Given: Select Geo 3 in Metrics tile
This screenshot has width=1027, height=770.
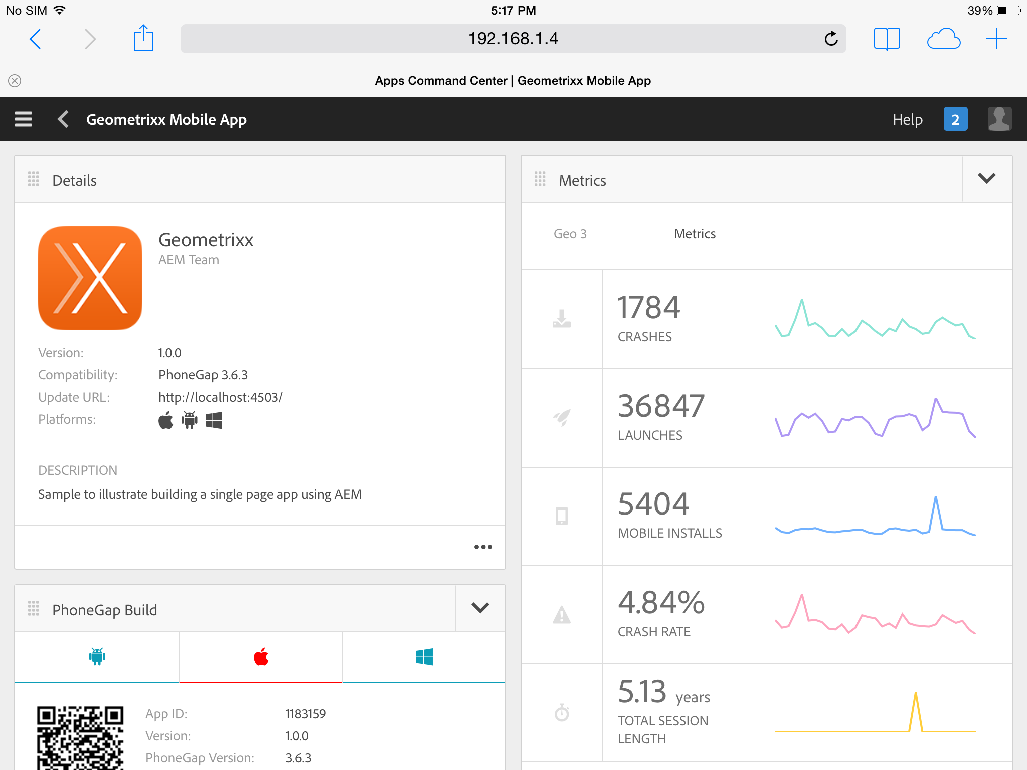Looking at the screenshot, I should click(570, 234).
